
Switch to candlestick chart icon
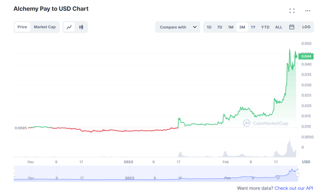[81, 27]
